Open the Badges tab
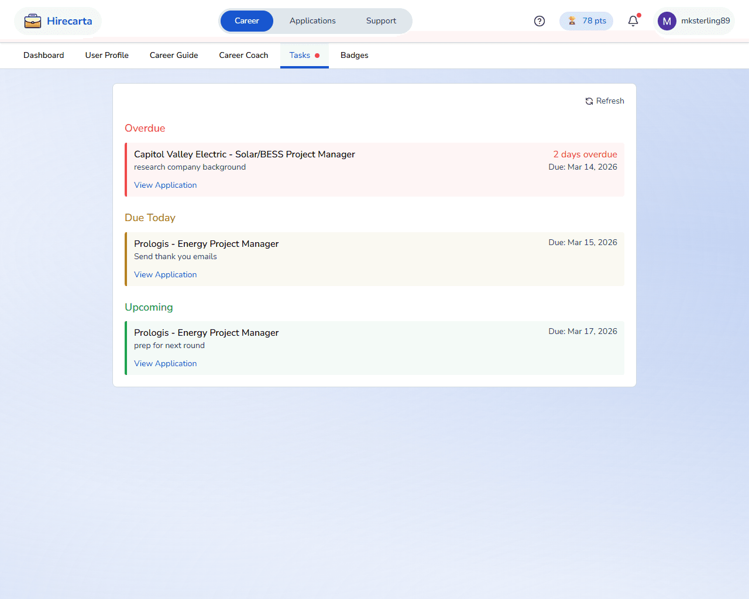The image size is (749, 599). click(355, 56)
